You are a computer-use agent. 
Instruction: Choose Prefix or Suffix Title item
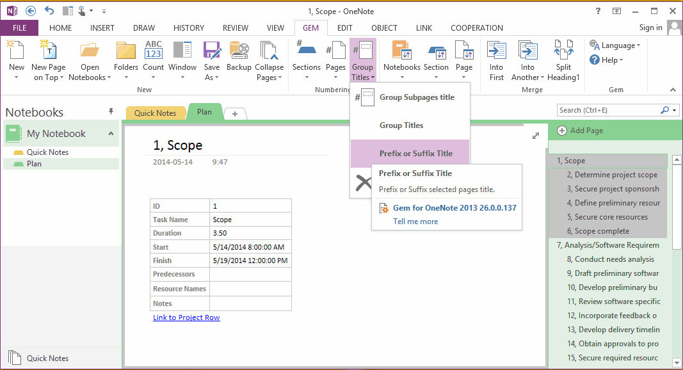click(410, 154)
